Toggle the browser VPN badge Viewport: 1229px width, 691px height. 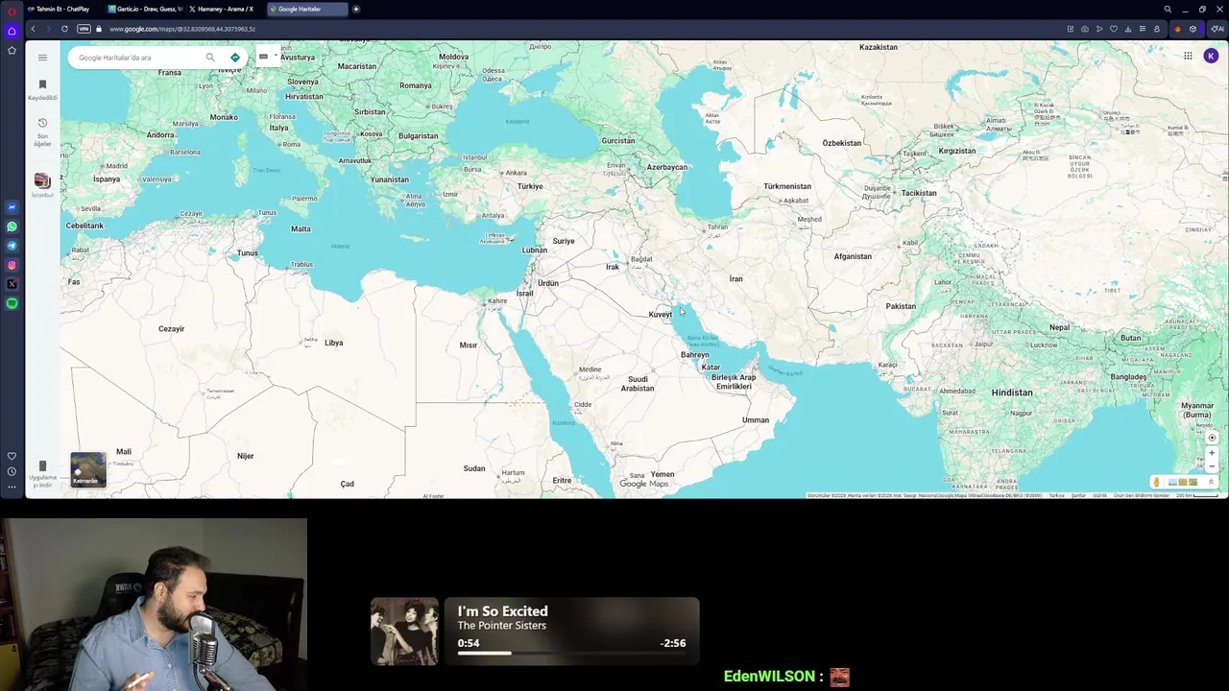[84, 29]
